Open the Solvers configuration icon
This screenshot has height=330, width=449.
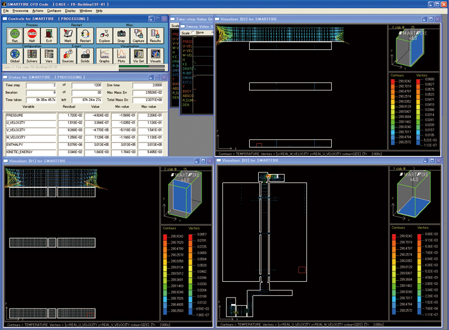32,56
